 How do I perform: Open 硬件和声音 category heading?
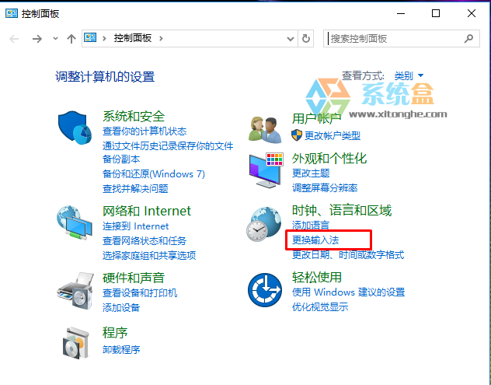coord(134,278)
